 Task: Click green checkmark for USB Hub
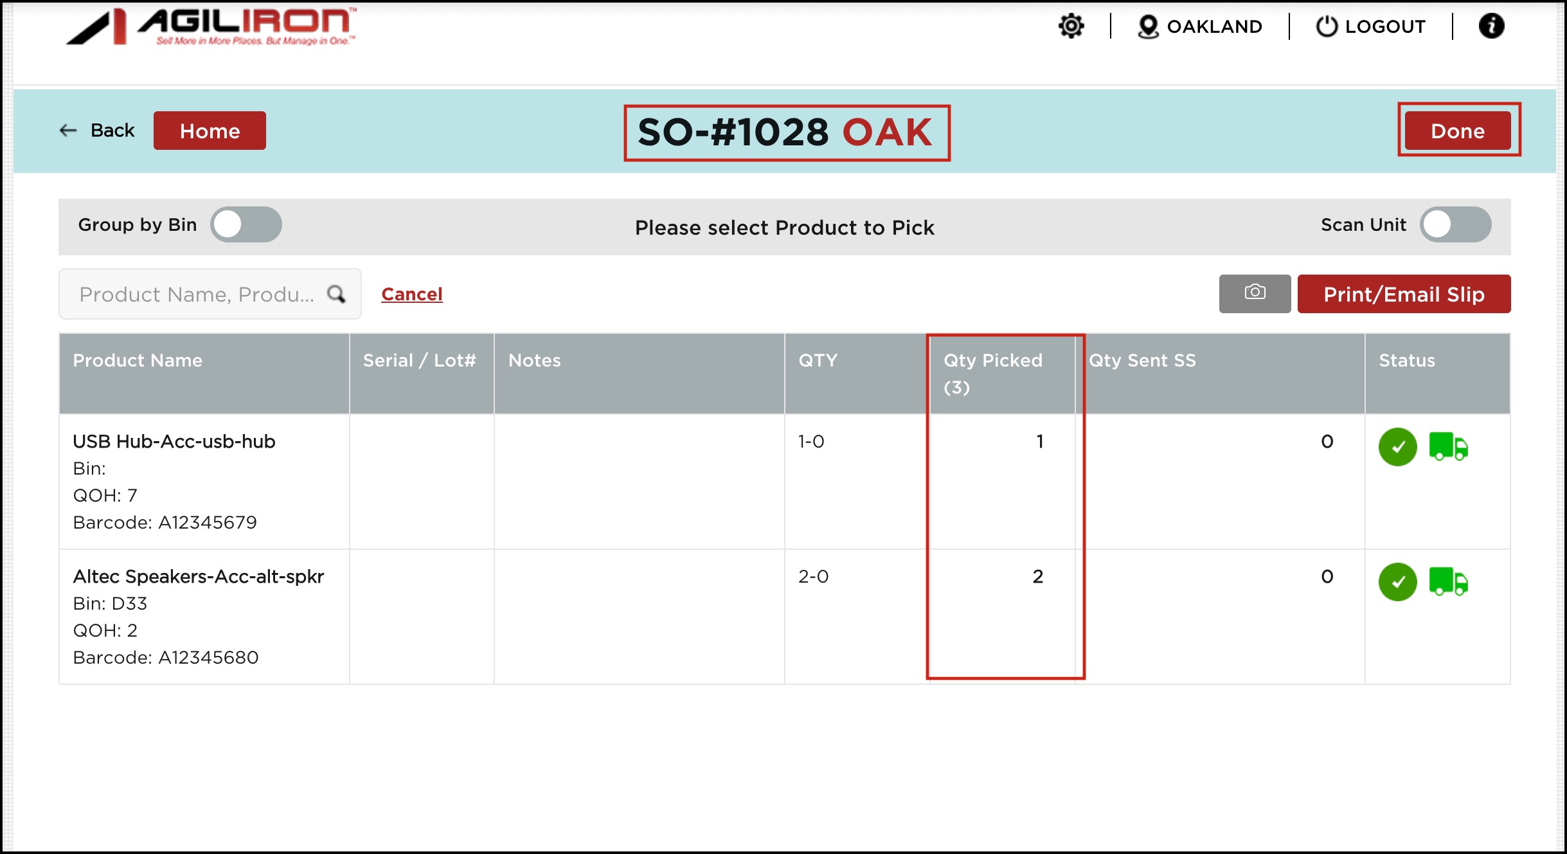point(1397,447)
